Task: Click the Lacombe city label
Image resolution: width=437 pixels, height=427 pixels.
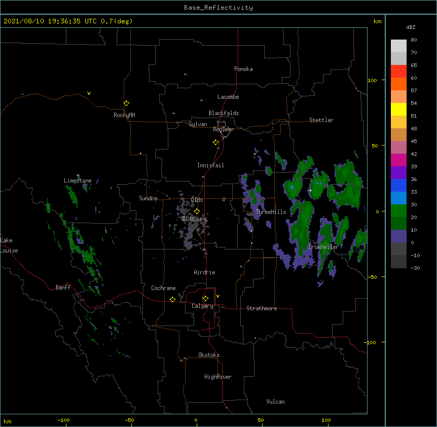Action: click(228, 97)
